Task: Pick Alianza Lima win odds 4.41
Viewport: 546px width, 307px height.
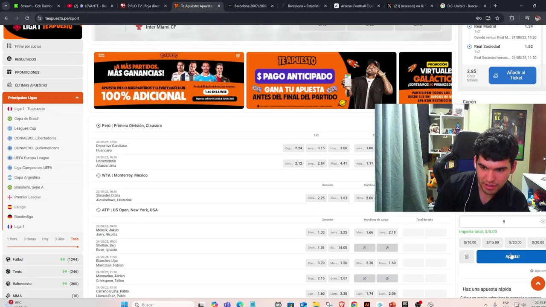Action: point(339,163)
